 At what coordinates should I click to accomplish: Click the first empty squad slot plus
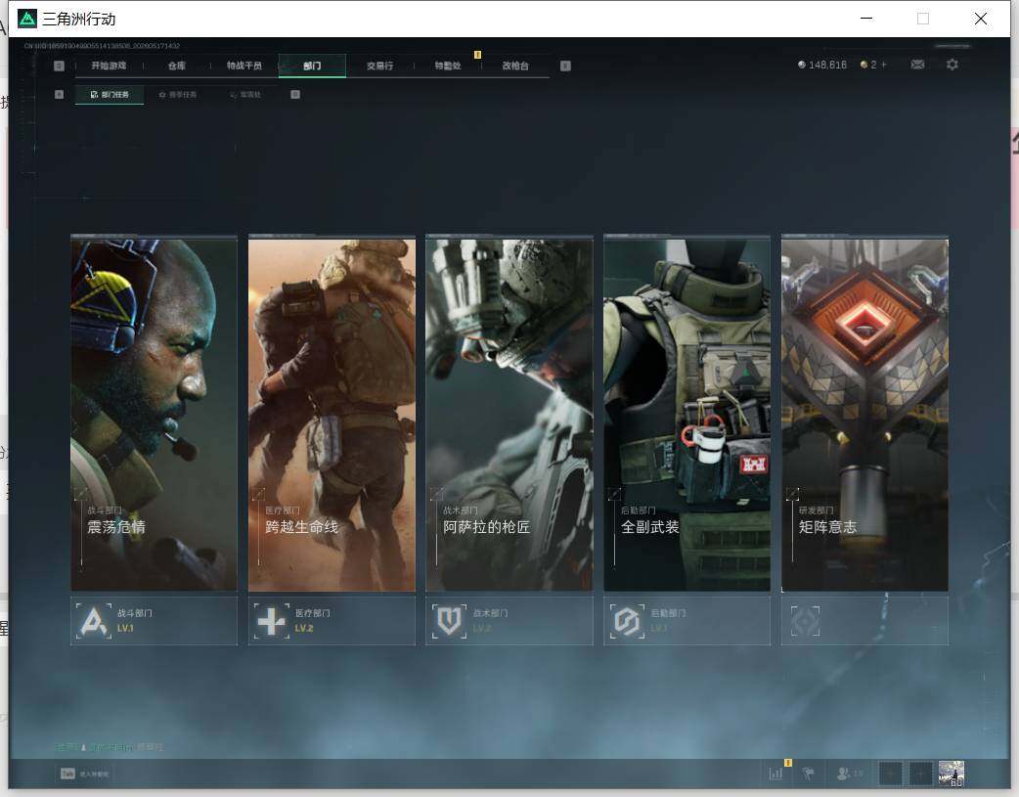coord(890,774)
